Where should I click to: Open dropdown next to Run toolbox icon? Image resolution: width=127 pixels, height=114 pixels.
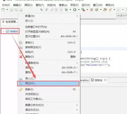pyautogui.click(x=87, y=10)
